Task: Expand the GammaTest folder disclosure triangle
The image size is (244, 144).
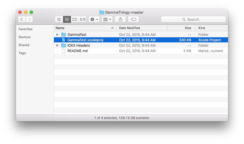Action: coord(57,34)
